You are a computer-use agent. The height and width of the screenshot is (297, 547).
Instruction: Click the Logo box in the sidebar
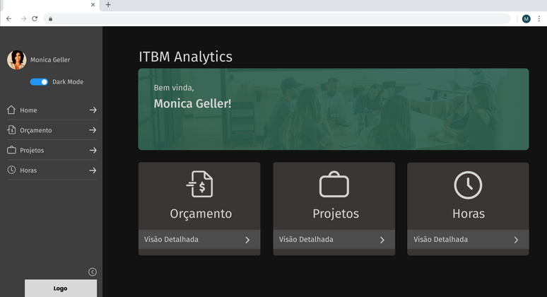click(x=61, y=289)
